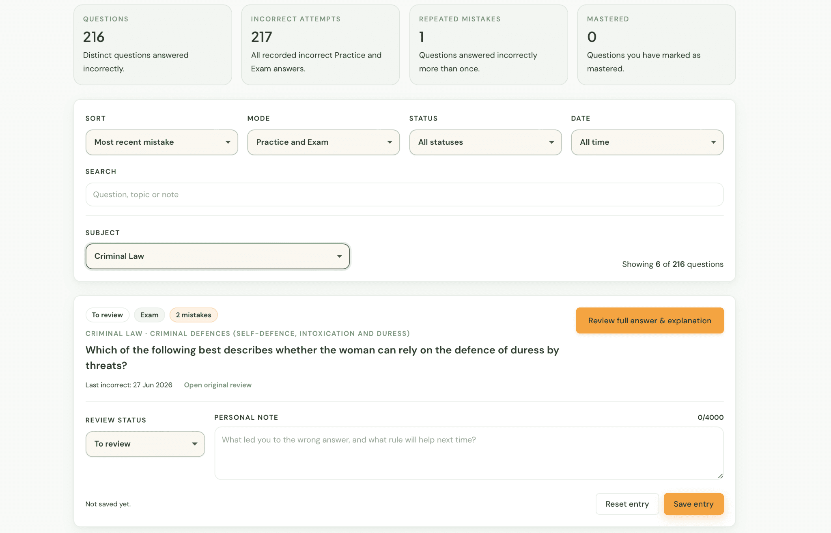Click the Exam tag pill
This screenshot has width=831, height=533.
click(149, 315)
